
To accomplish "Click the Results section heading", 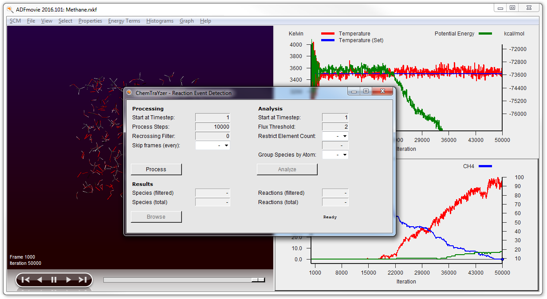I will pyautogui.click(x=142, y=184).
